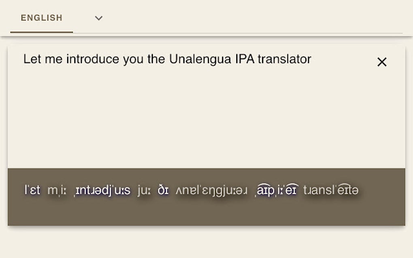Select the aɪpˌiːˈeɪ transcription token
Viewport: 413px width, 258px height.
[x=277, y=189]
